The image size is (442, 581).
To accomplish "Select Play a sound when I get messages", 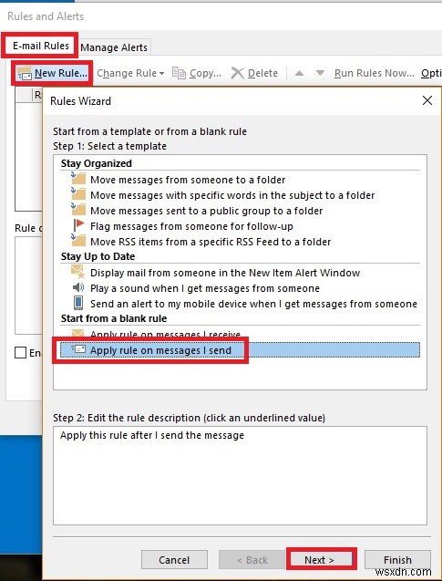I will point(240,288).
